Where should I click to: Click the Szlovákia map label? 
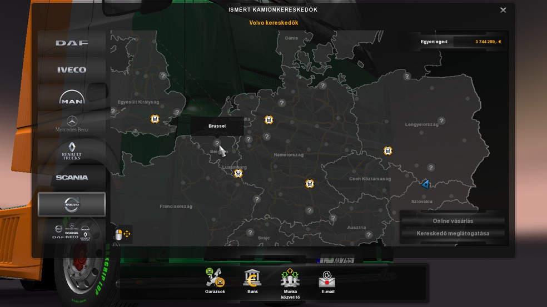pyautogui.click(x=422, y=202)
